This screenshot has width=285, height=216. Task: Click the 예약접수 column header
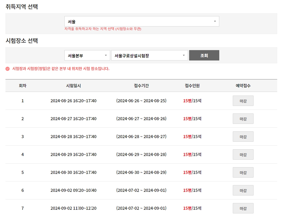click(243, 86)
